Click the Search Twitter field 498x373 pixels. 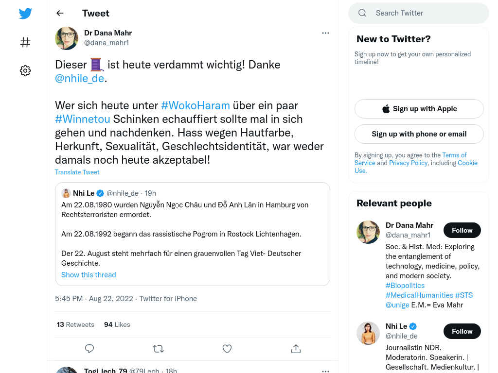[419, 13]
